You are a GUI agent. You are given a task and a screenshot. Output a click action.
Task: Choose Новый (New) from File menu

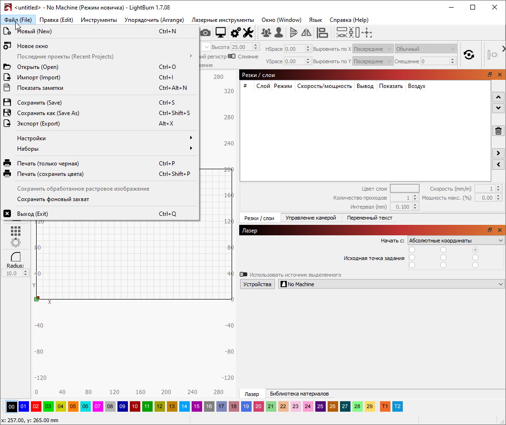tap(100, 31)
